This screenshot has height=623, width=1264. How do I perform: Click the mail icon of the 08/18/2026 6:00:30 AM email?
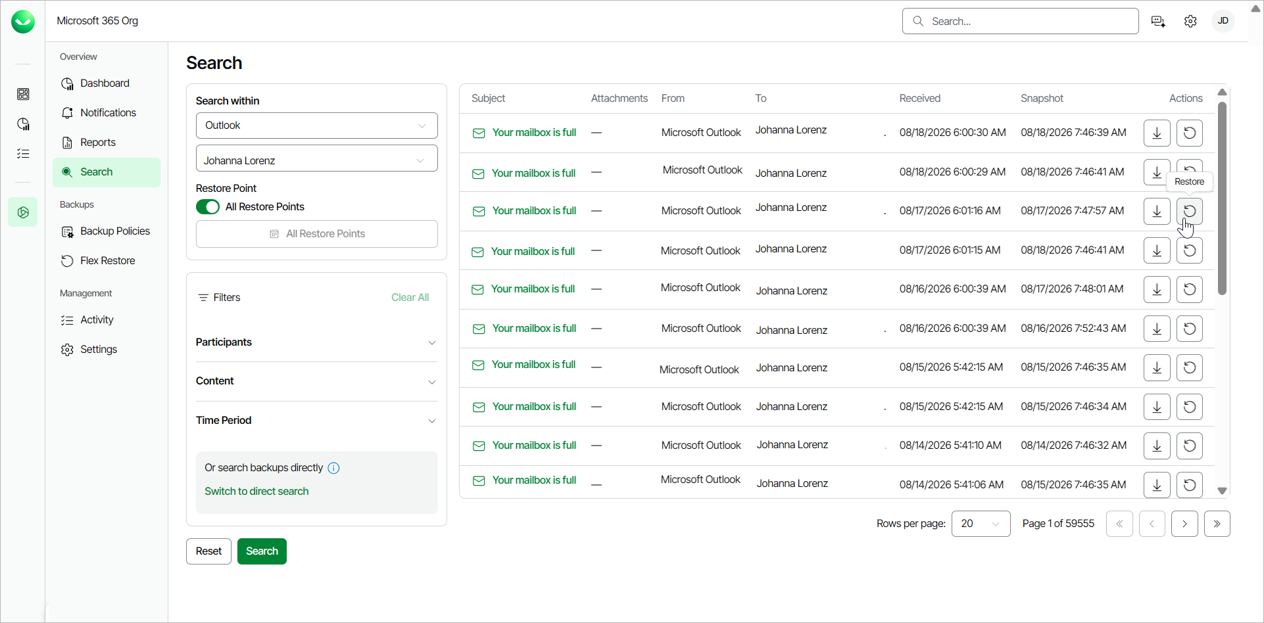click(479, 133)
